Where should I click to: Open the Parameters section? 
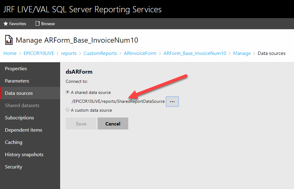click(30, 81)
